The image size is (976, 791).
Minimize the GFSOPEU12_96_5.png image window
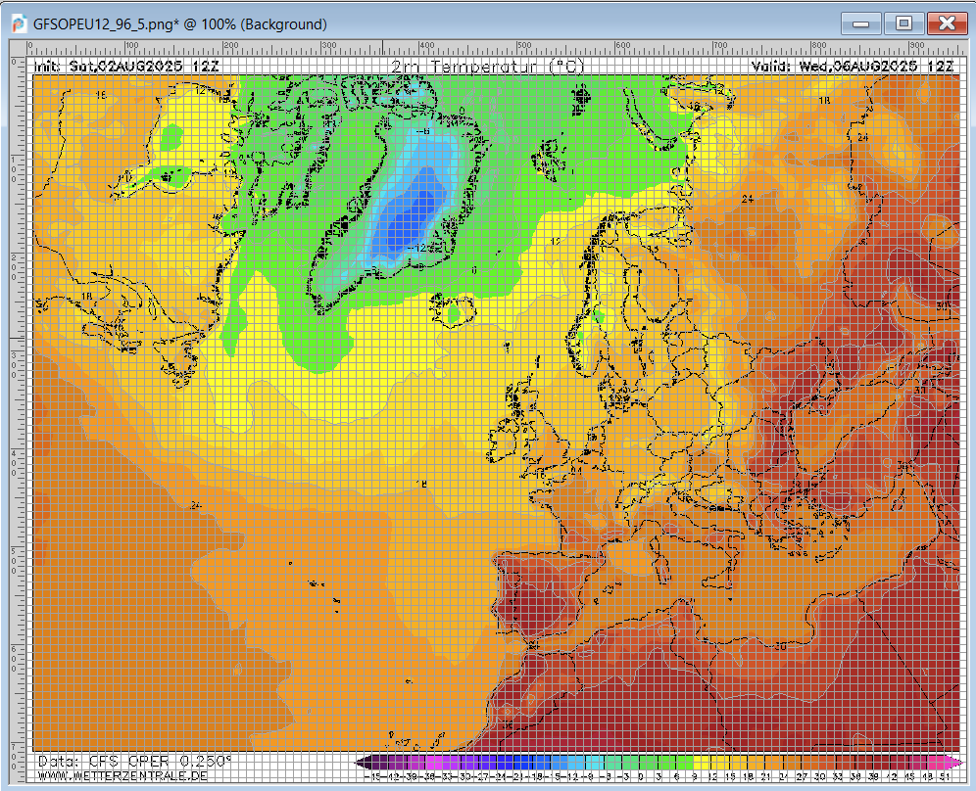tap(862, 23)
